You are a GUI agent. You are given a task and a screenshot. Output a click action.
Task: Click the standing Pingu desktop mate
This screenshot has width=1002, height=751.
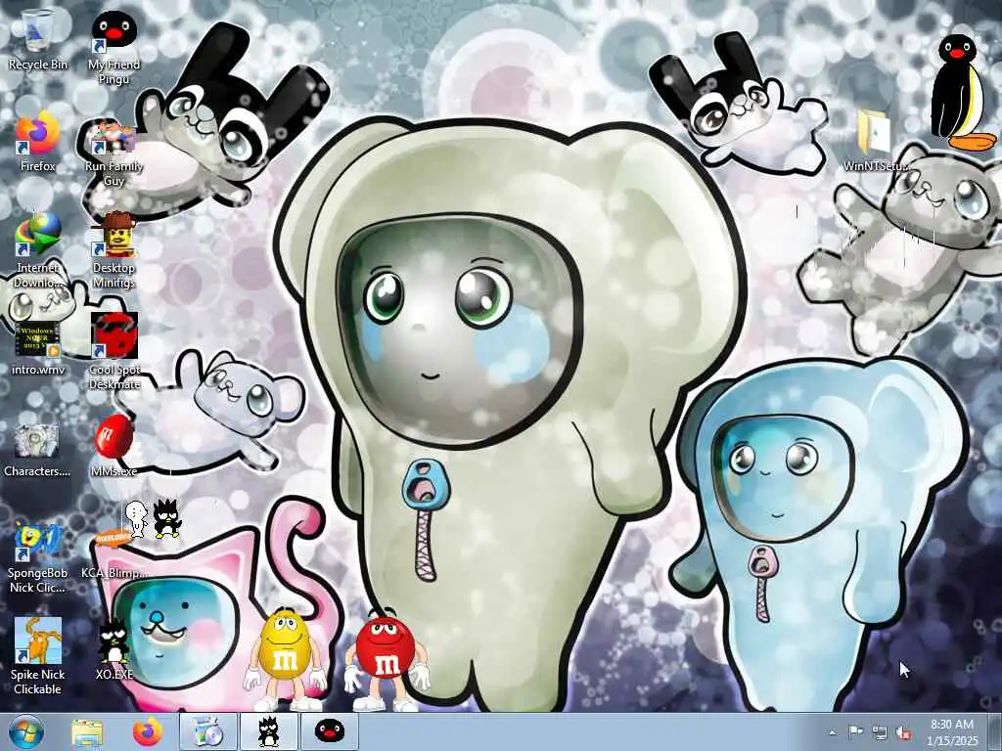coord(962,93)
